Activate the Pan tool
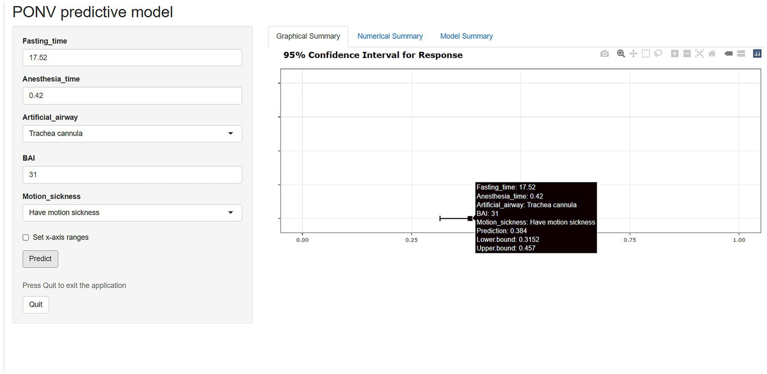Screen dimensions: 767x374 [x=634, y=54]
